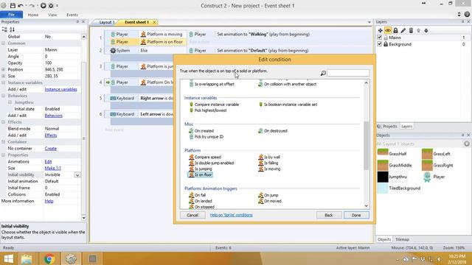The height and width of the screenshot is (265, 472).
Task: Add a new layer with plus icon
Action: 381,30
